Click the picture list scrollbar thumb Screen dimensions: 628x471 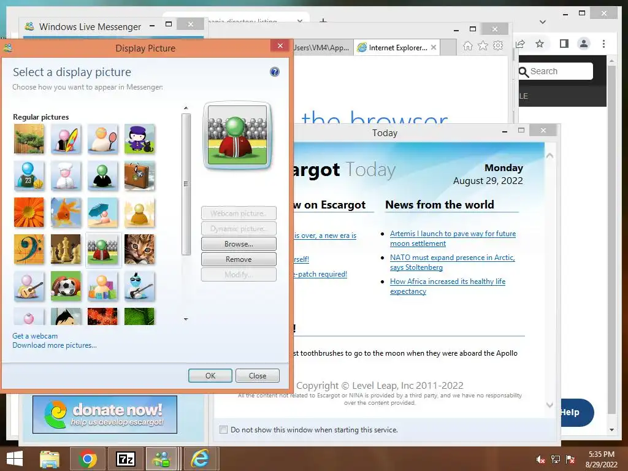(186, 184)
